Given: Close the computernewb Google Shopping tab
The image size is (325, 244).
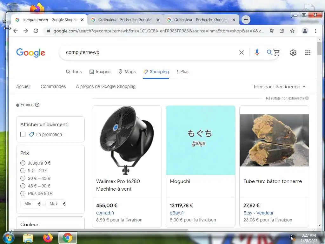Looking at the screenshot, I should (x=82, y=20).
